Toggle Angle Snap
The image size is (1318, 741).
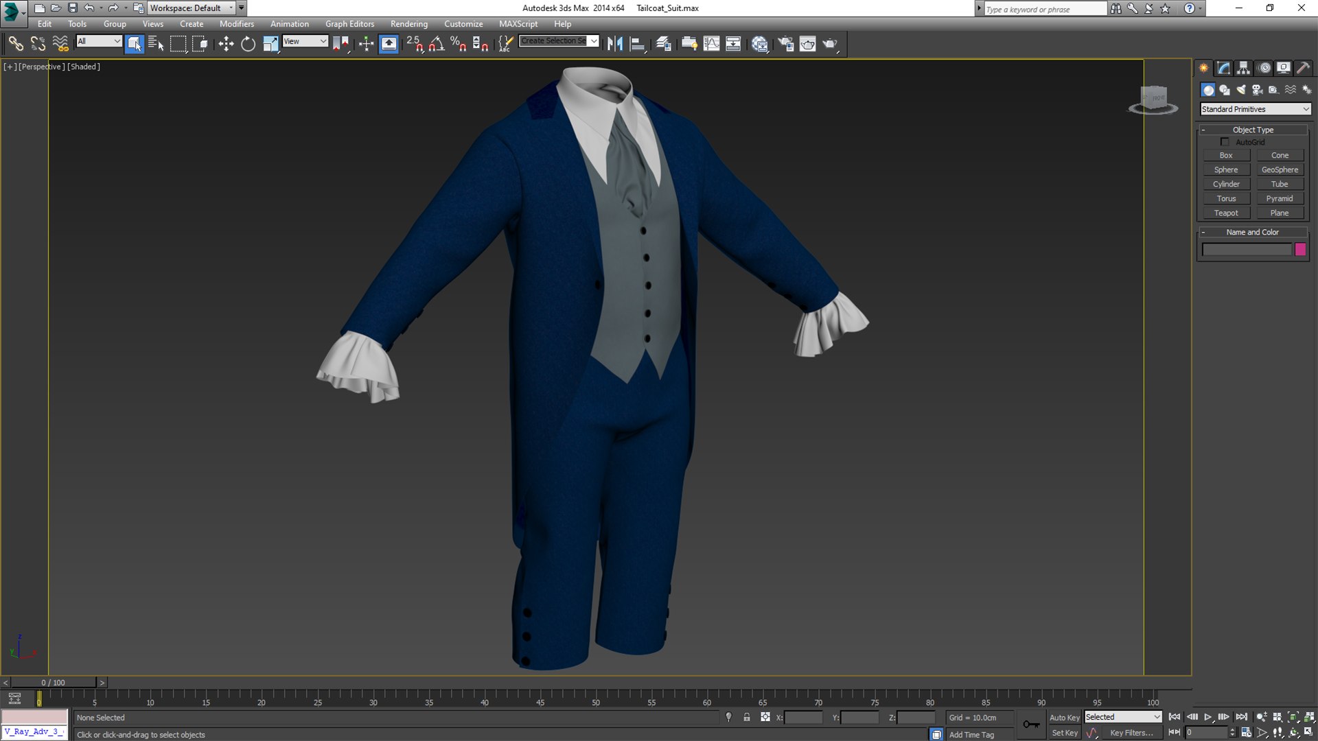(437, 44)
